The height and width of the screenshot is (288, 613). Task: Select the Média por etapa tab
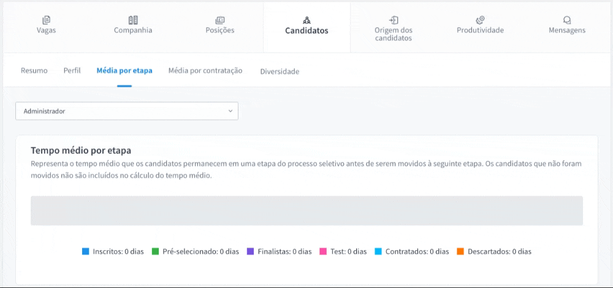point(124,71)
